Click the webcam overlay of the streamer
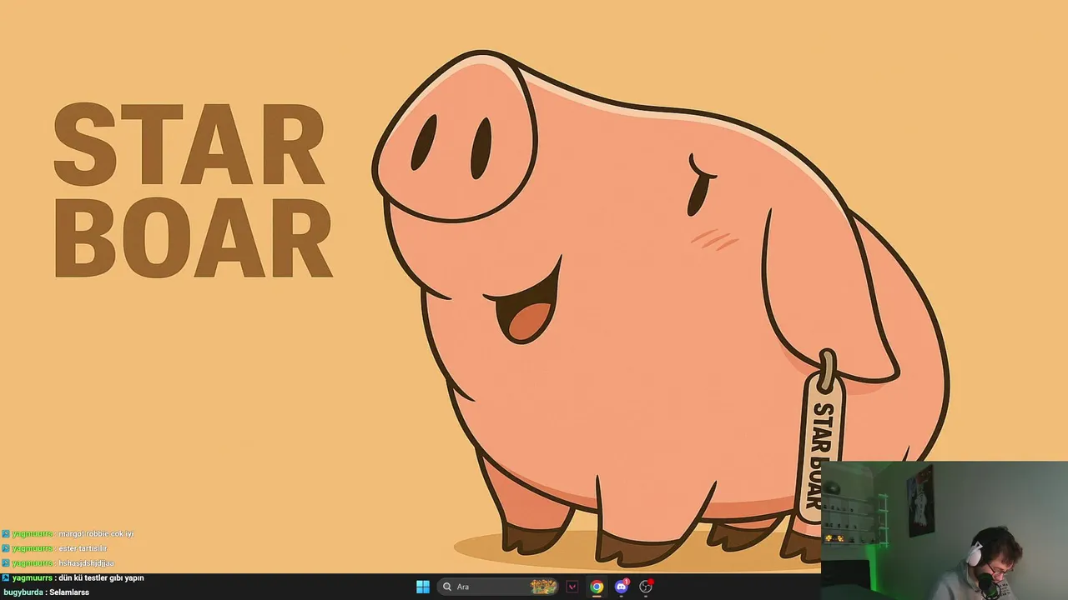 945,531
